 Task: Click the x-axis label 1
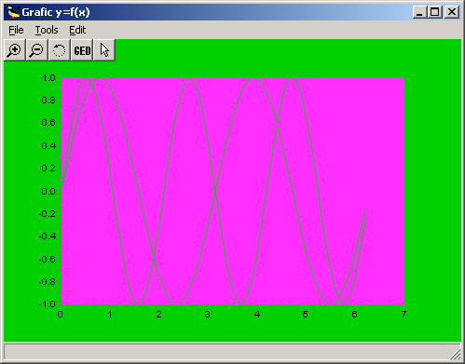pos(110,315)
